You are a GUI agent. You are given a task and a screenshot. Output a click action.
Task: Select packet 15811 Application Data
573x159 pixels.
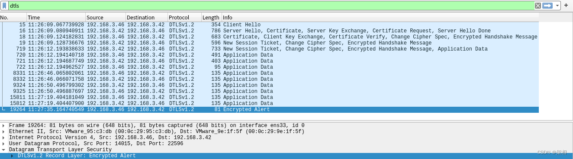[x=269, y=98]
